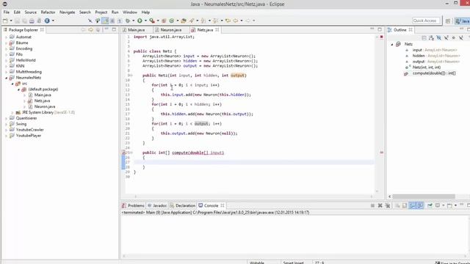Screen dimensions: 470x264
Task: Open the Refactor menu
Action: 48,12
